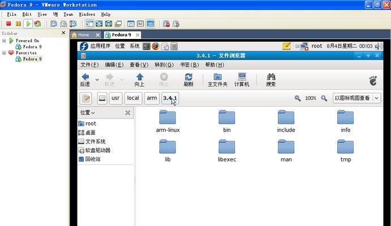
Task: Click the date and time display in the panel
Action: click(349, 46)
